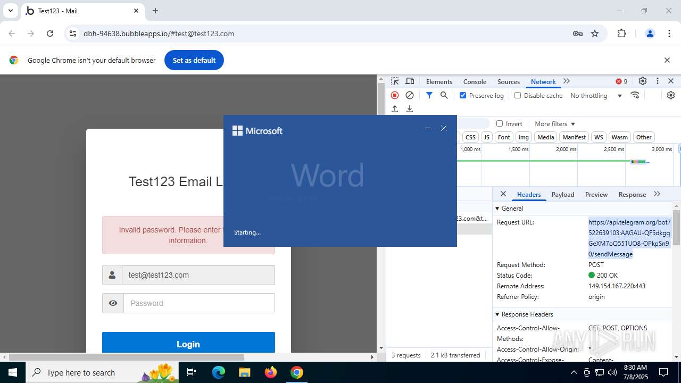The height and width of the screenshot is (383, 681).
Task: Open File Explorer from the taskbar
Action: pos(244,372)
